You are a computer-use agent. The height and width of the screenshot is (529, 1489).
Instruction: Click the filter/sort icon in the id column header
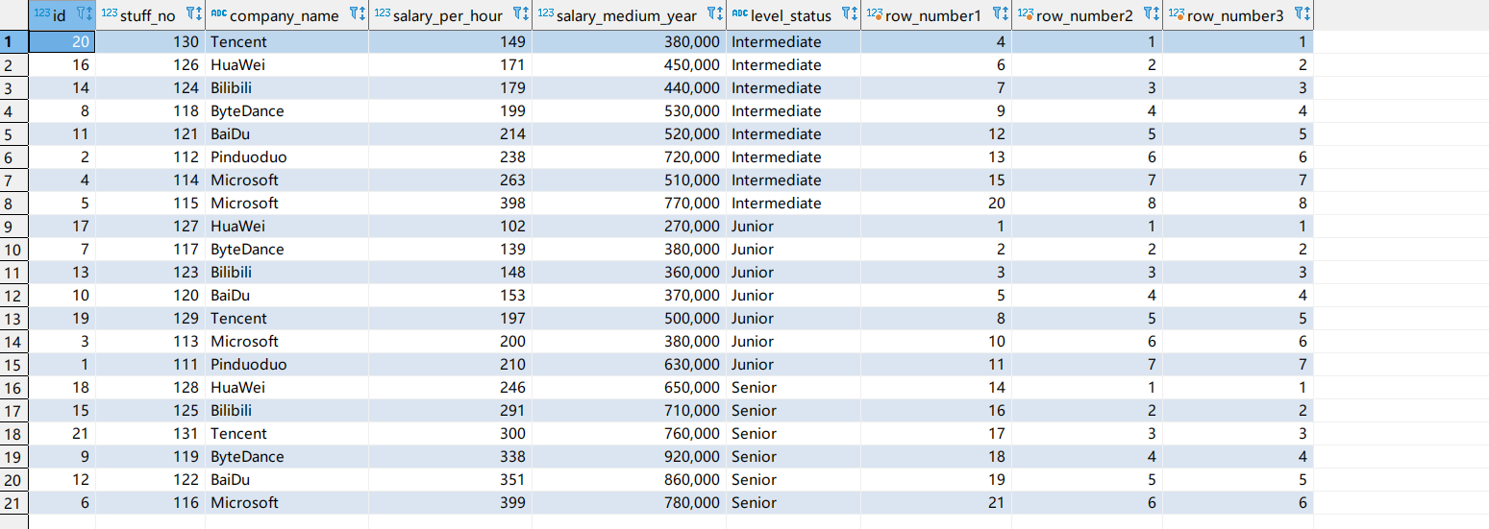[x=83, y=14]
